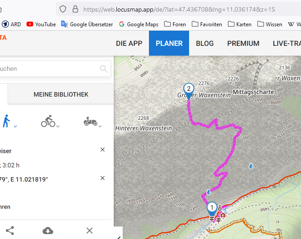Click the search input field

pos(49,69)
